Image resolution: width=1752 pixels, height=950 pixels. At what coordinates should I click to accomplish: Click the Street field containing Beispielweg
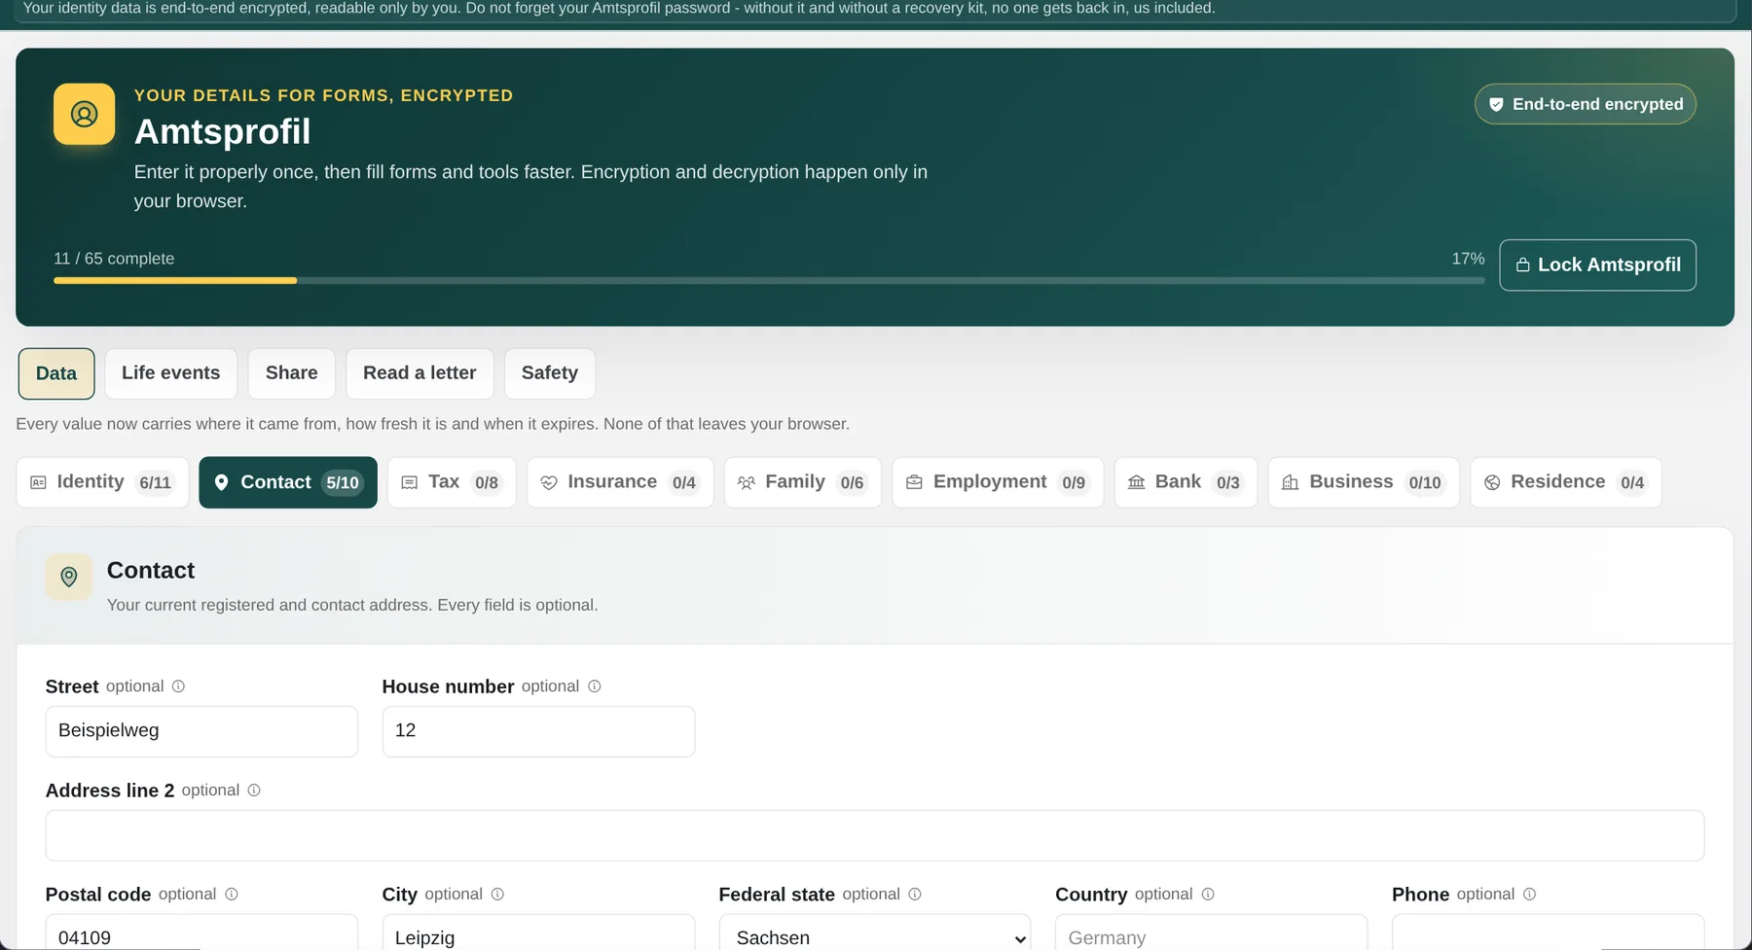[x=201, y=731]
